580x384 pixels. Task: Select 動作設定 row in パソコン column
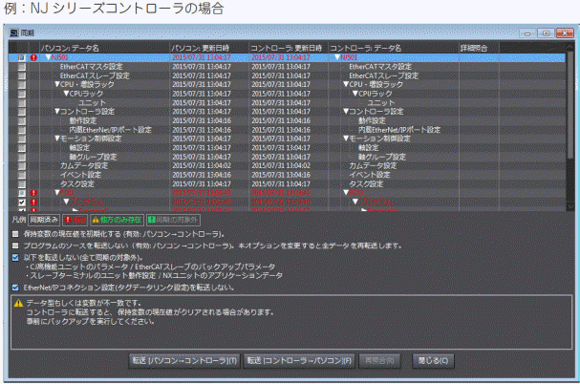tap(83, 120)
